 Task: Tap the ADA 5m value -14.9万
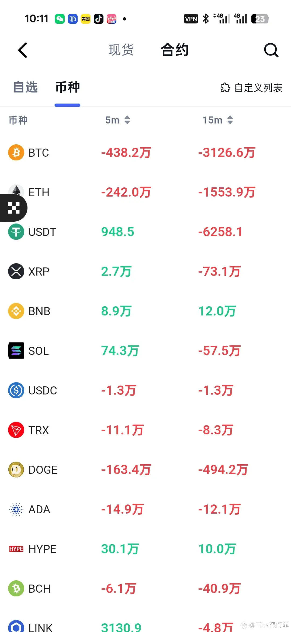pyautogui.click(x=123, y=509)
